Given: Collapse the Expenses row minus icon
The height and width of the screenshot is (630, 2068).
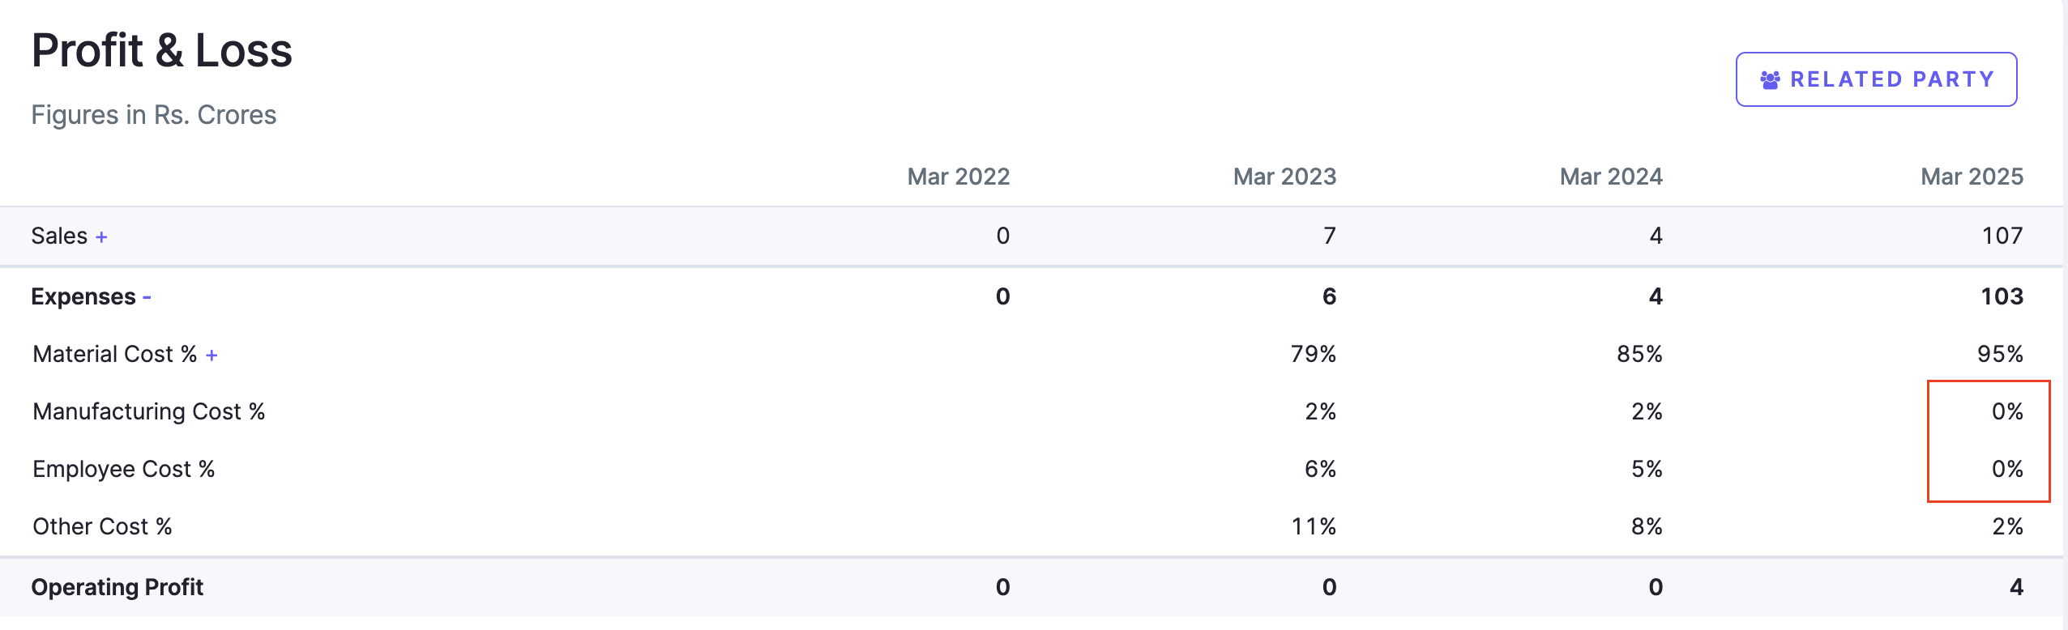Looking at the screenshot, I should tap(147, 298).
